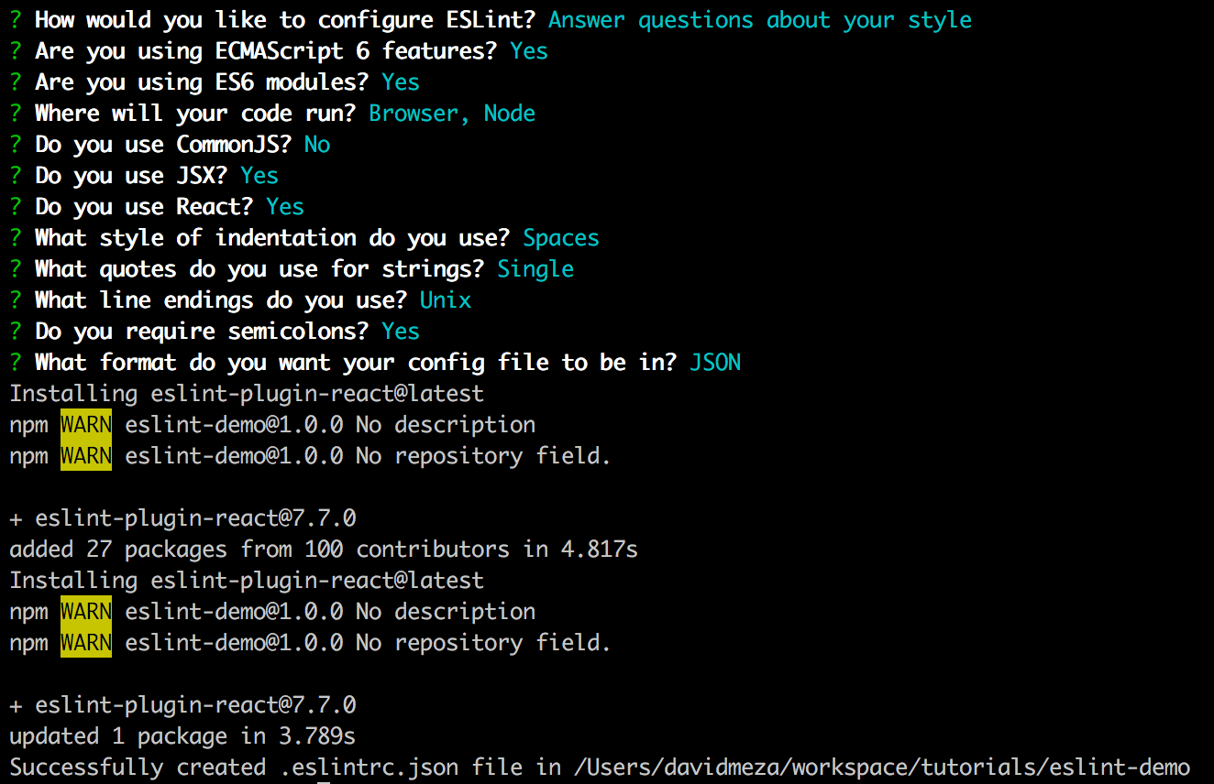Image resolution: width=1214 pixels, height=784 pixels.
Task: Click the 'Yes' answer for React
Action: pyautogui.click(x=285, y=207)
